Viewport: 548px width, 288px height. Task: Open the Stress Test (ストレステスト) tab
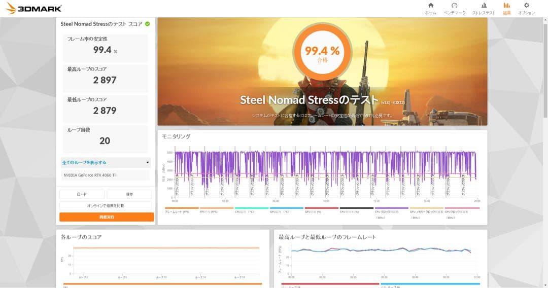484,9
